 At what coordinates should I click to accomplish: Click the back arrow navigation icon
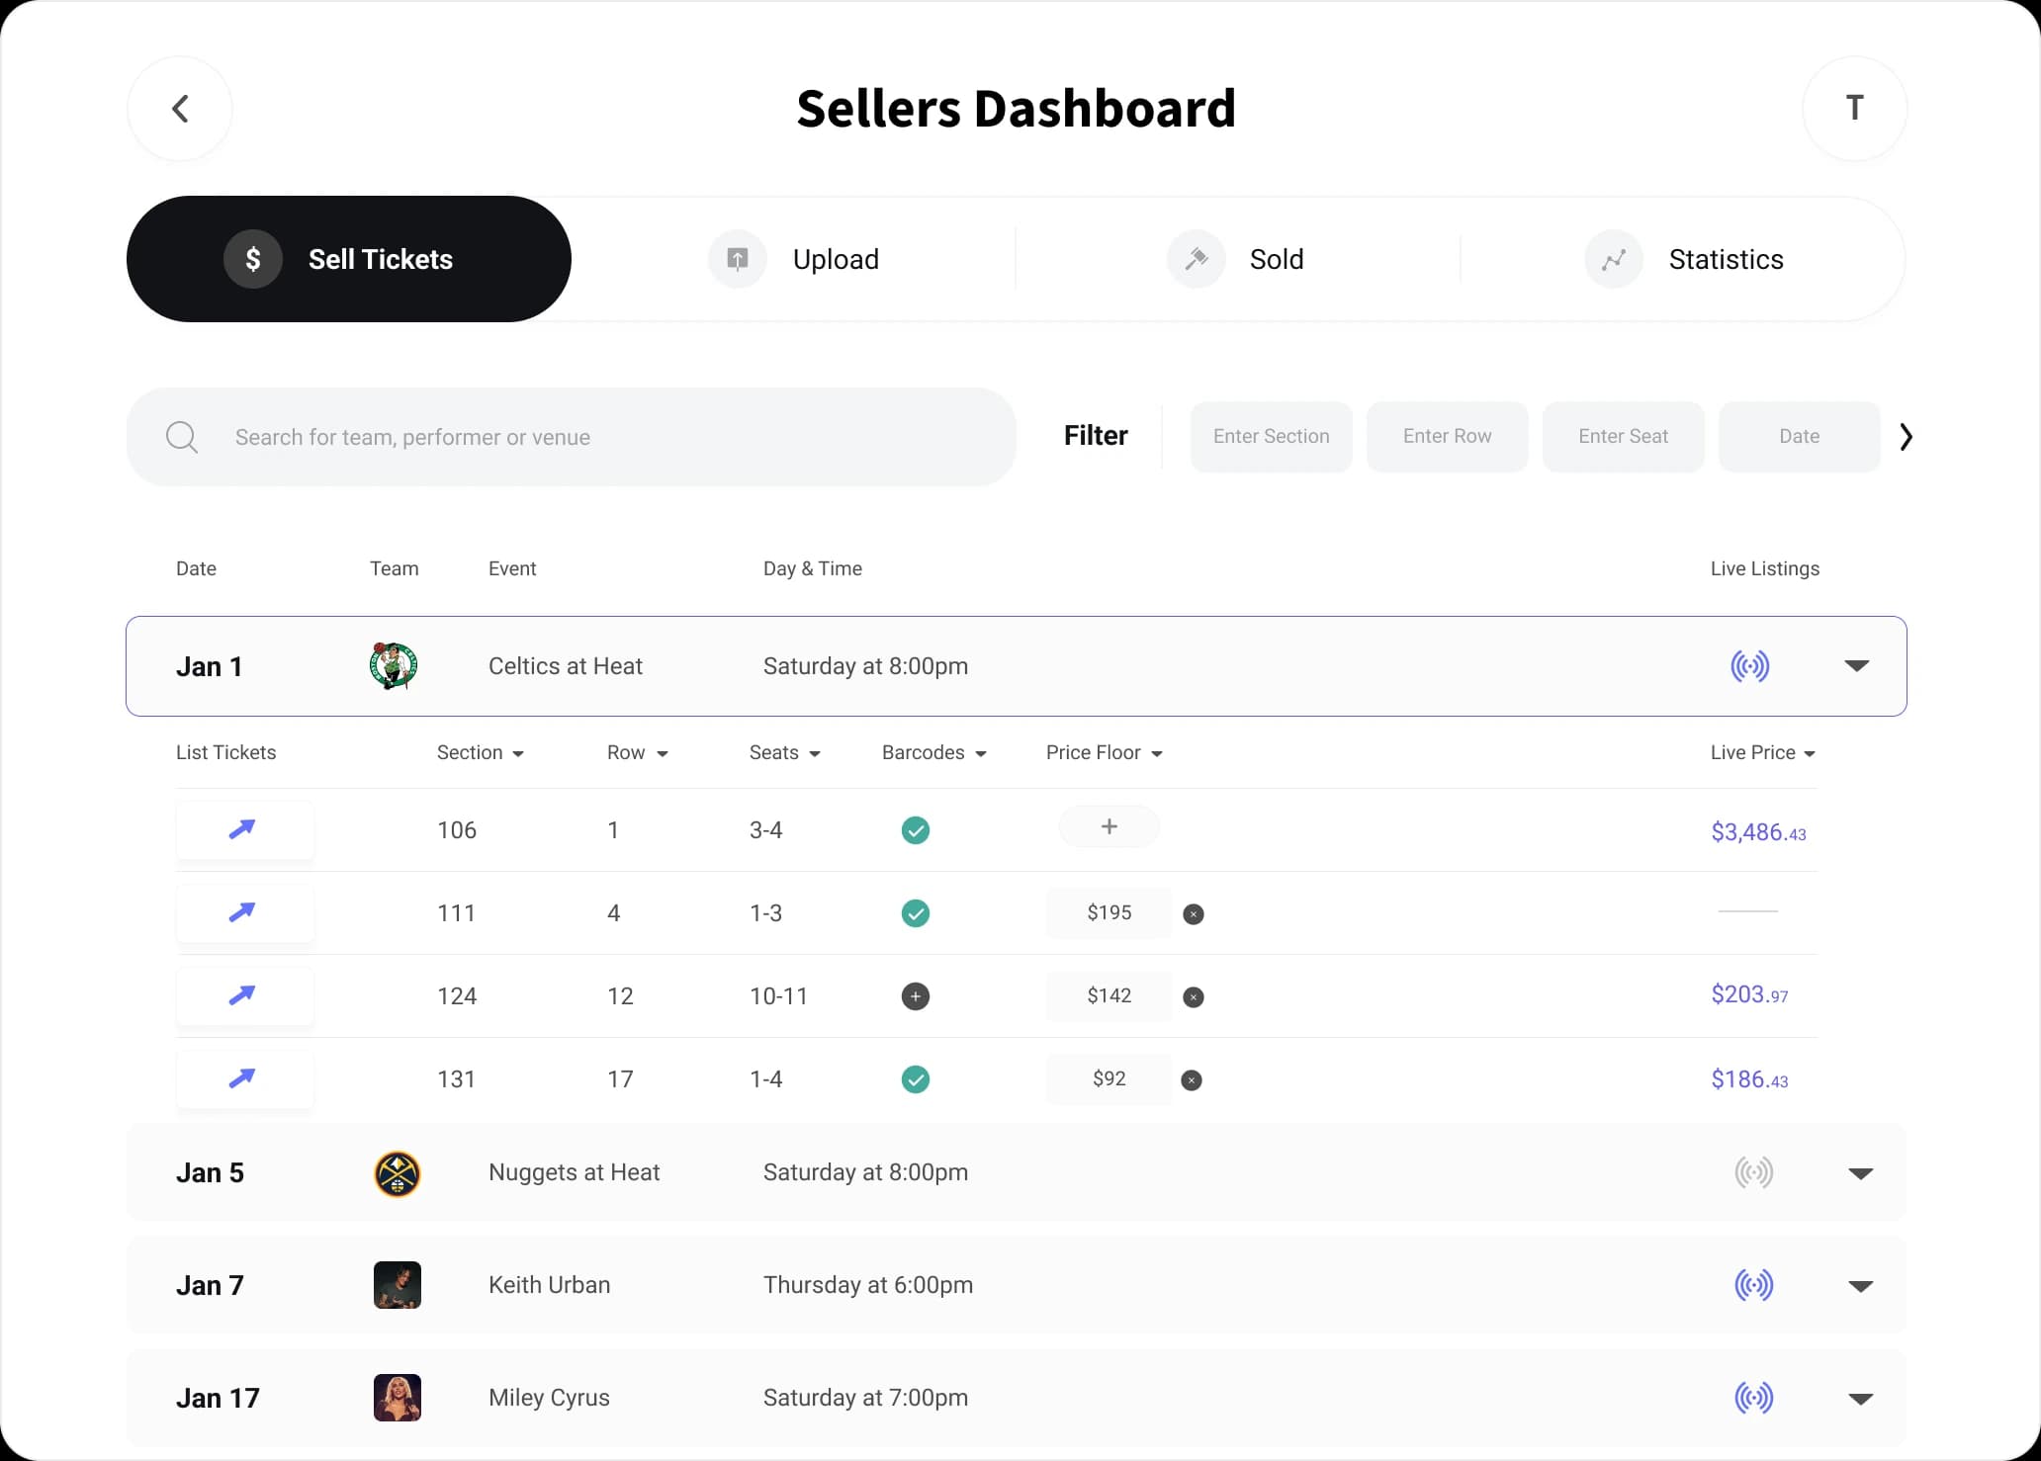tap(179, 108)
